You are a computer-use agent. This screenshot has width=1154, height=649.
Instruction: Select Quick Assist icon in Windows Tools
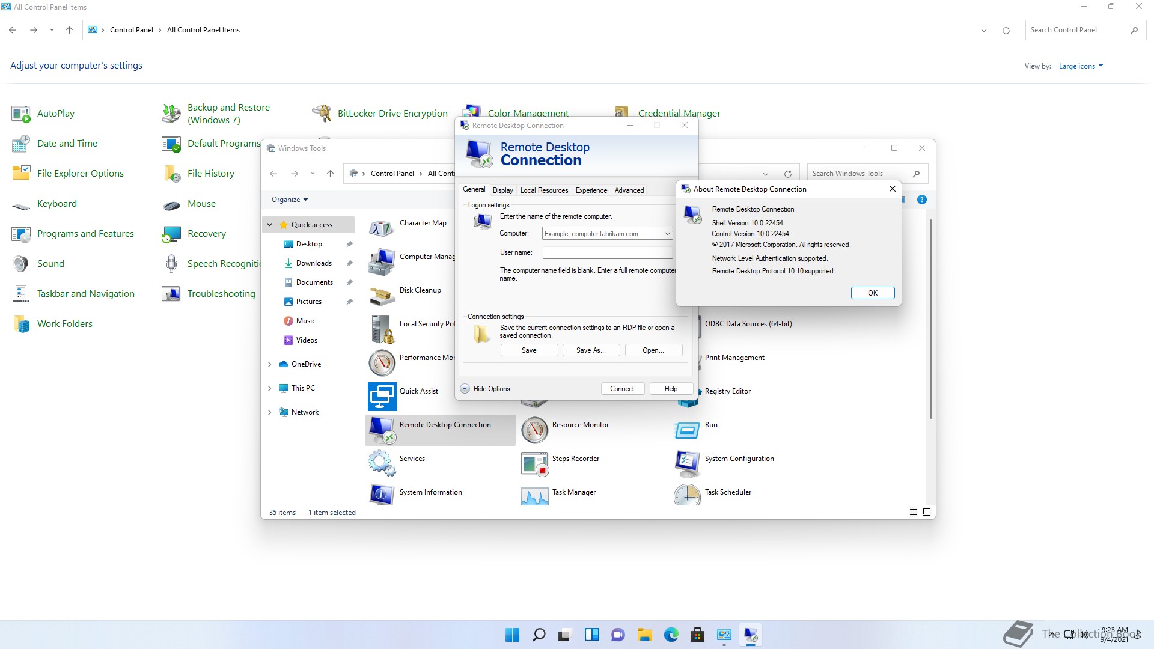[x=382, y=397]
